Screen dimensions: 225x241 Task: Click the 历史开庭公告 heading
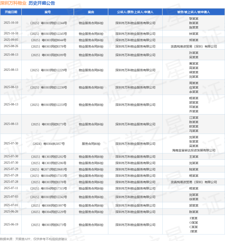42,3
